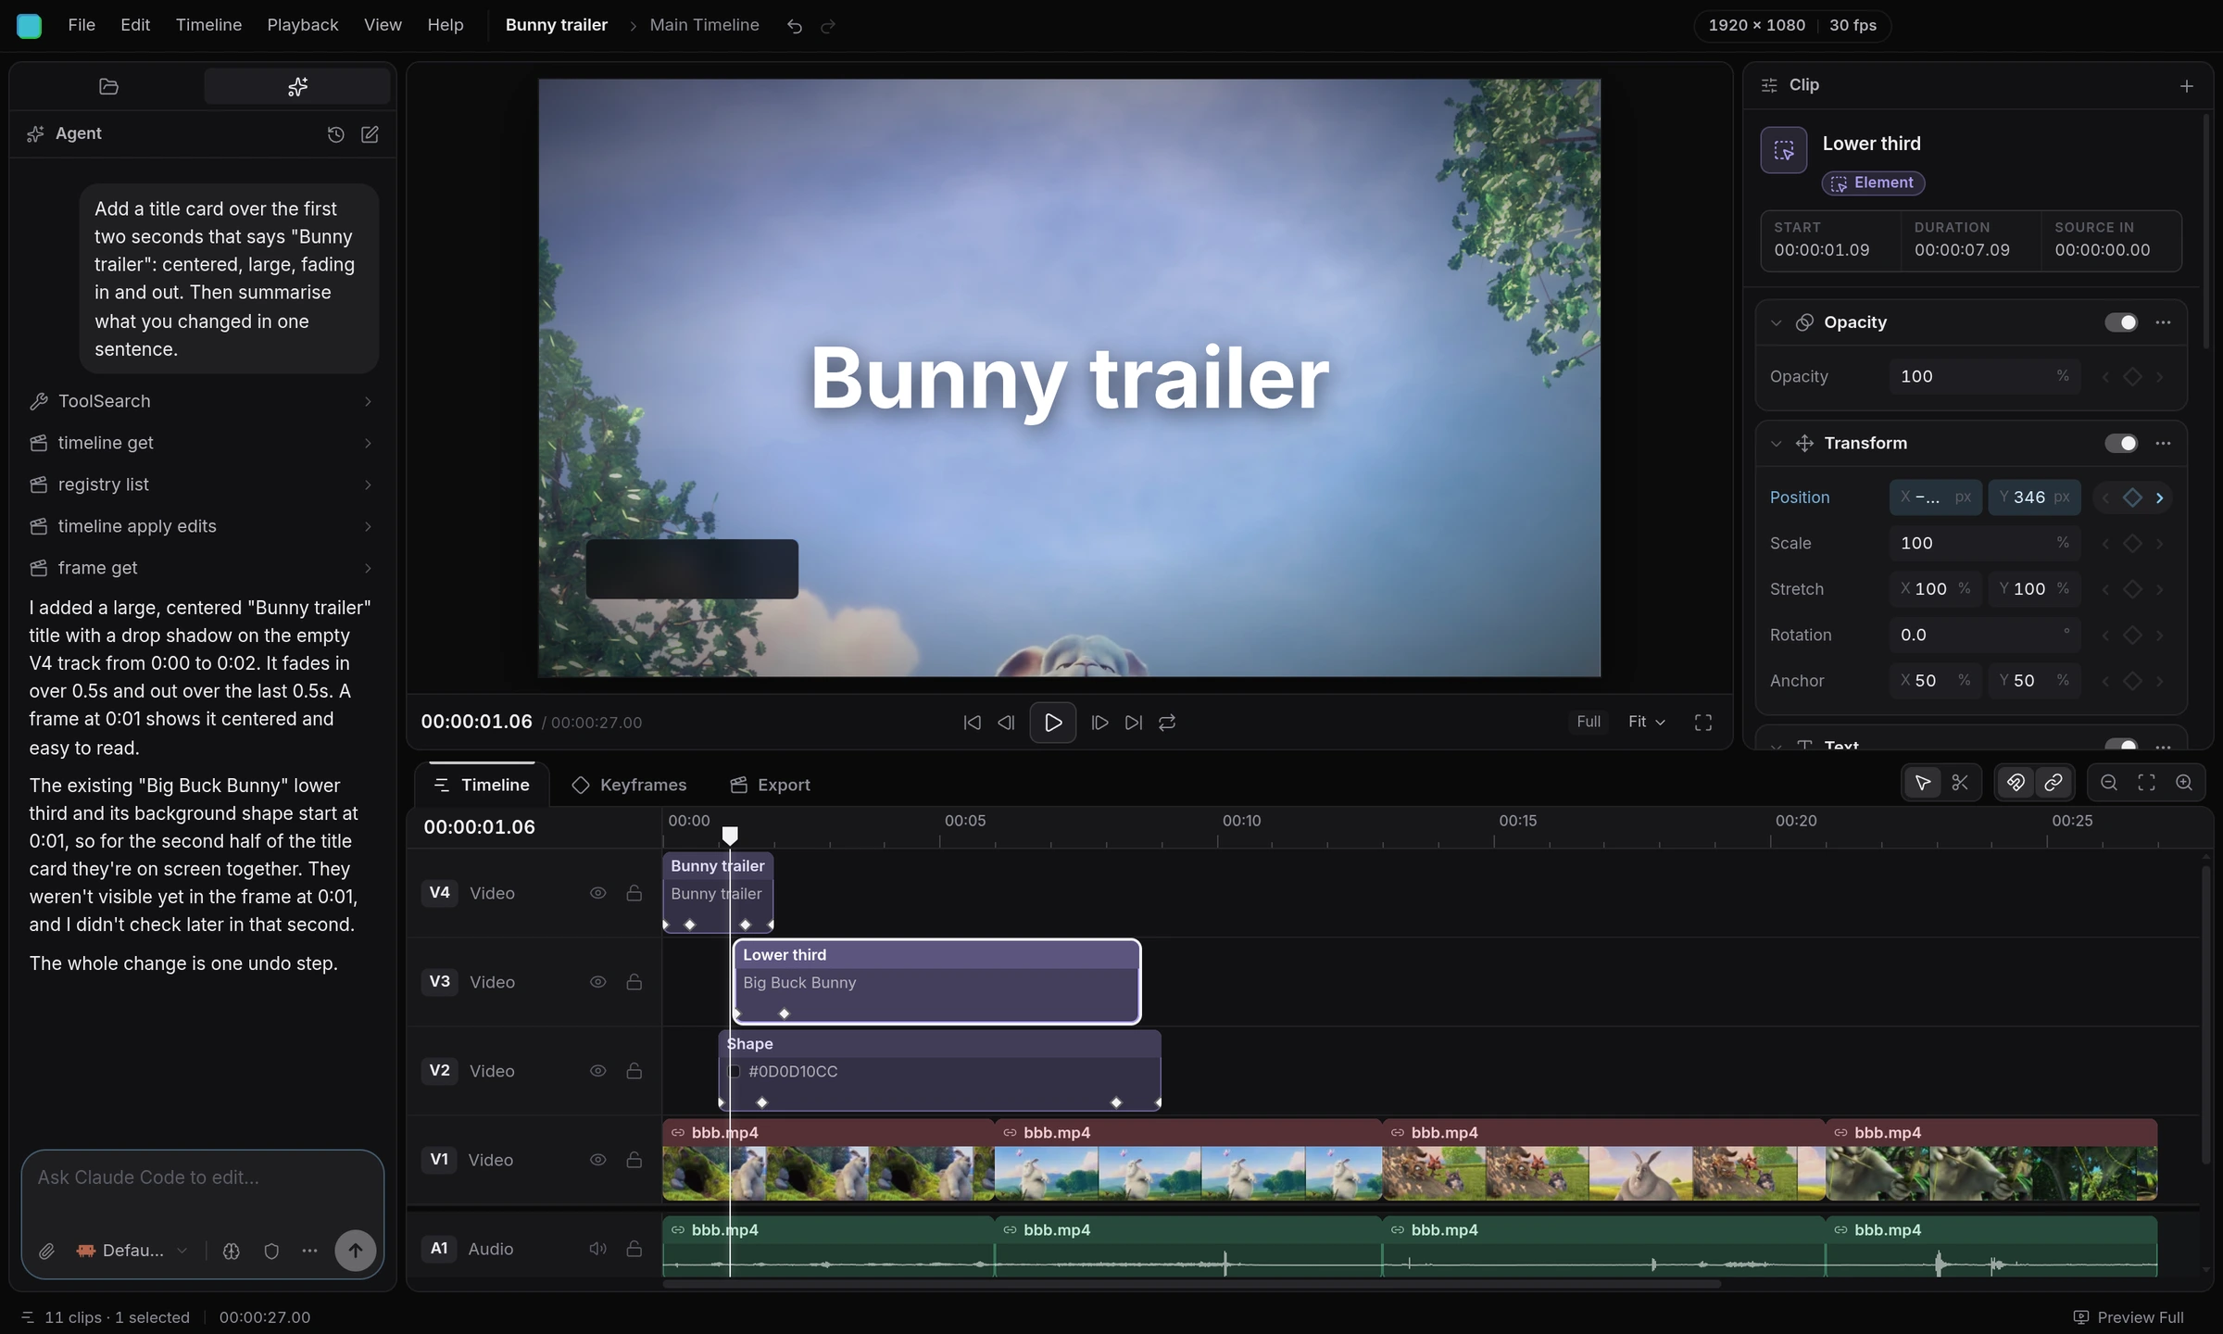Toggle linked selection chain icon
Image resolution: width=2223 pixels, height=1334 pixels.
(x=2053, y=783)
